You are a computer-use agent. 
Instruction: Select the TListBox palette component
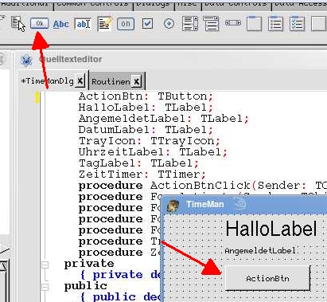tap(190, 24)
